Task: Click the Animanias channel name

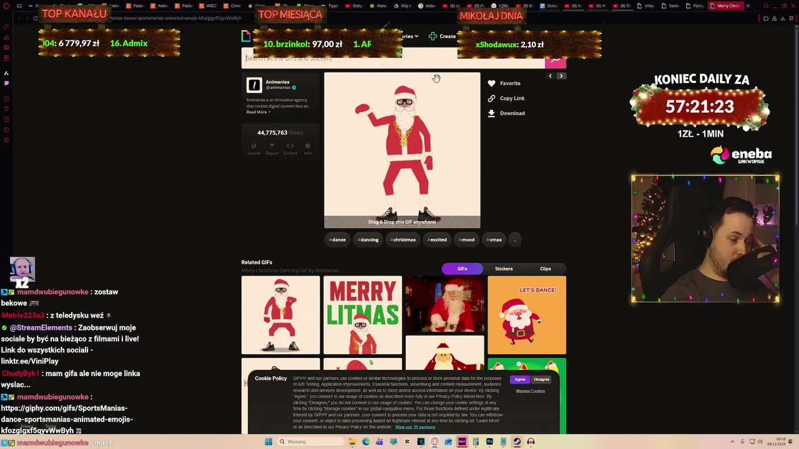Action: click(x=277, y=82)
